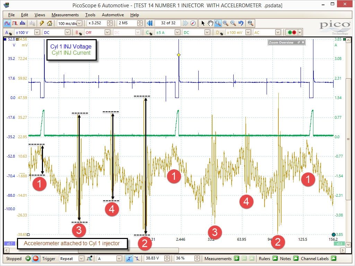Open the Automotive menu

[113, 15]
